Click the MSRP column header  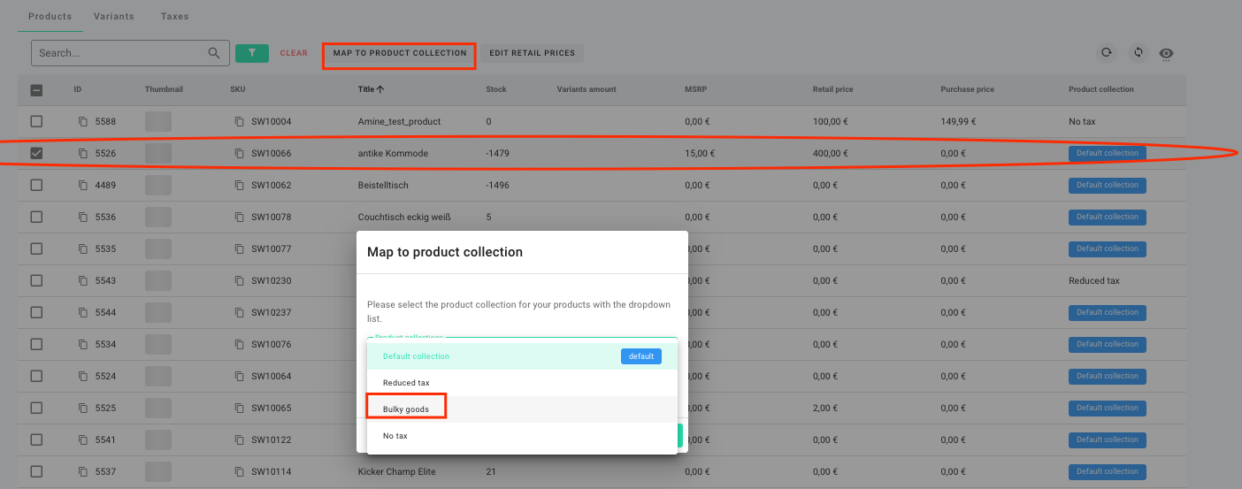tap(695, 89)
